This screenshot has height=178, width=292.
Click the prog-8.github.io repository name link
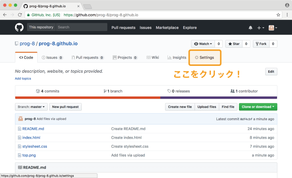pyautogui.click(x=58, y=44)
